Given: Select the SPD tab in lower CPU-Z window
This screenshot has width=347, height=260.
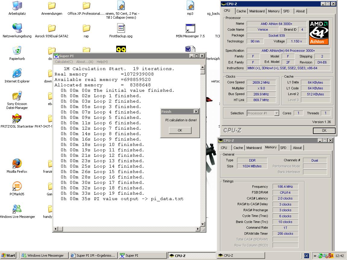Looking at the screenshot, I should (283, 148).
